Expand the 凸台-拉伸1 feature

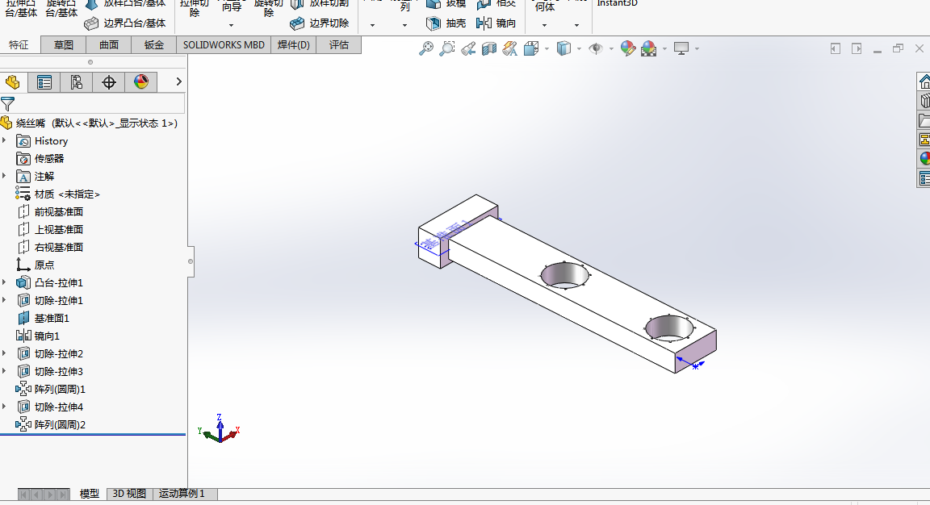pos(4,282)
